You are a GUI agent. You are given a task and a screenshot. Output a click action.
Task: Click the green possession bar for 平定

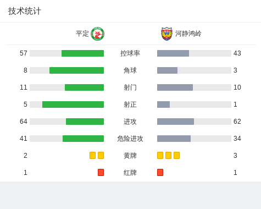tap(82, 53)
